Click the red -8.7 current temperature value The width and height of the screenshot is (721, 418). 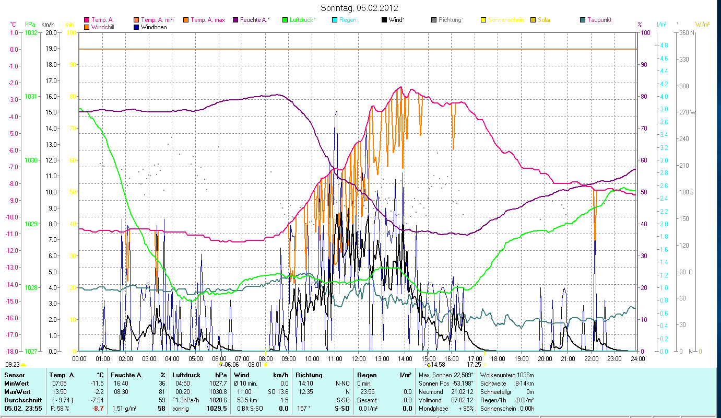pos(97,409)
